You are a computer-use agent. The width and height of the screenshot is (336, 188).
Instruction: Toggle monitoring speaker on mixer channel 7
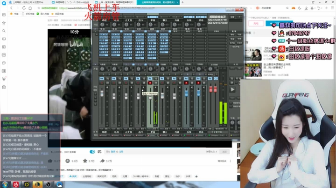tap(180, 87)
